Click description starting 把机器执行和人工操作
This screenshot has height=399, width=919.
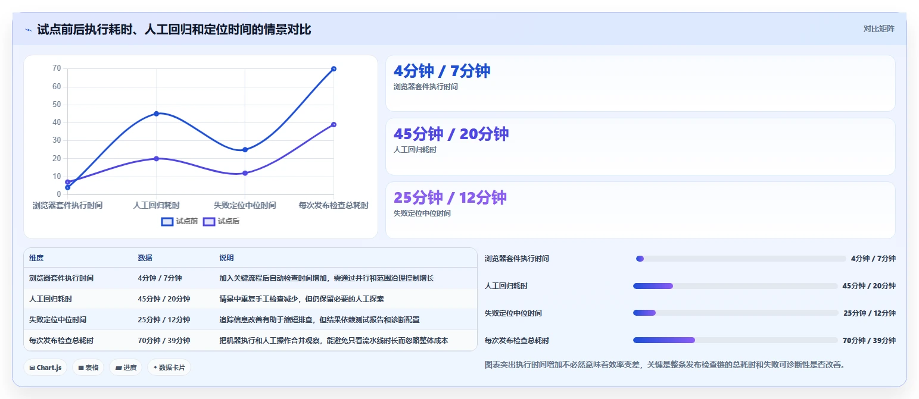click(334, 341)
